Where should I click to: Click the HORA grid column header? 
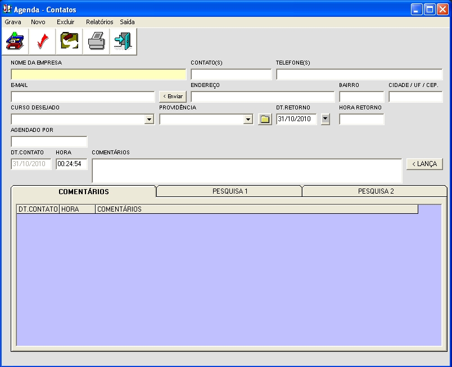pyautogui.click(x=77, y=209)
